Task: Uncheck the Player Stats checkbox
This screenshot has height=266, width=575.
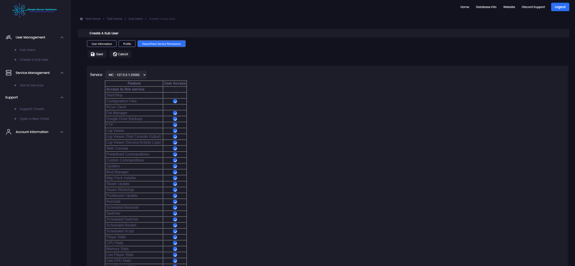Action: click(175, 238)
